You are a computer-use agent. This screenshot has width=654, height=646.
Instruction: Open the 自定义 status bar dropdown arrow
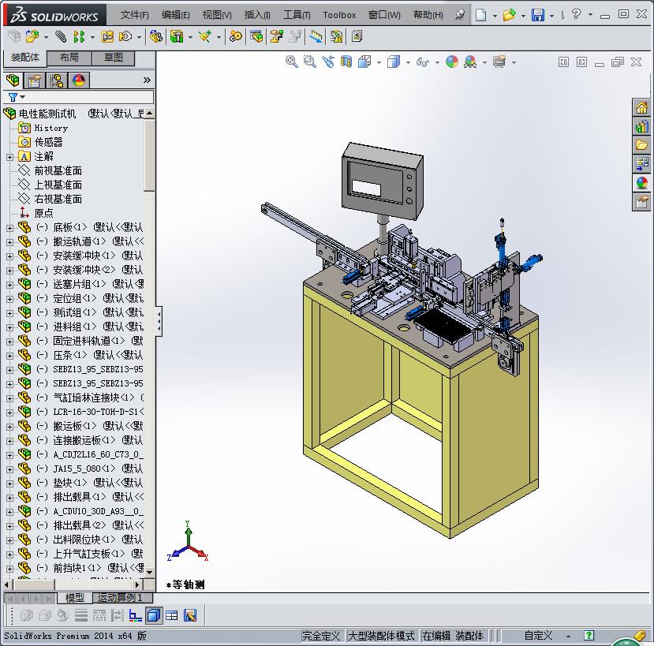pyautogui.click(x=568, y=636)
